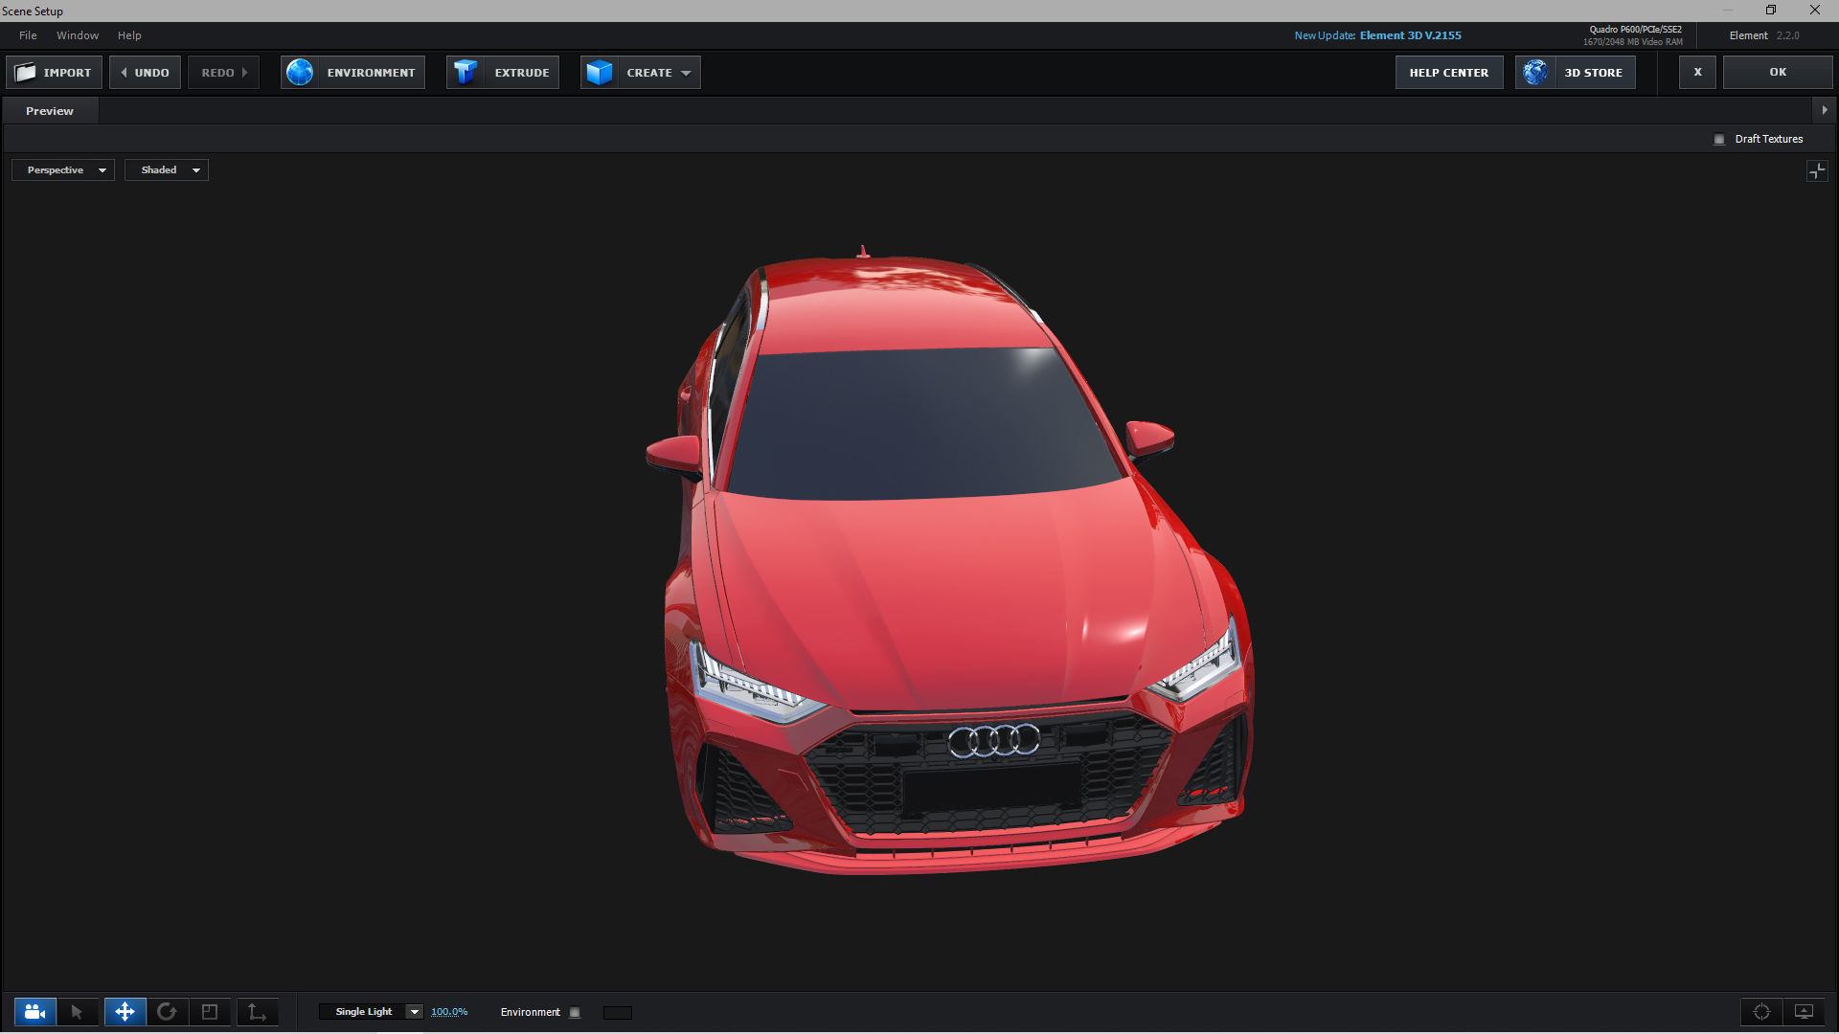Open the Shaded display mode dropdown
The height and width of the screenshot is (1034, 1839).
coord(167,170)
